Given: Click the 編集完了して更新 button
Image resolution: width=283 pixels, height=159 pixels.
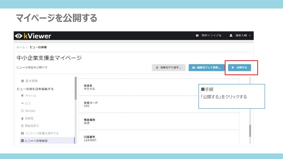Looking at the screenshot, I should 207,67.
